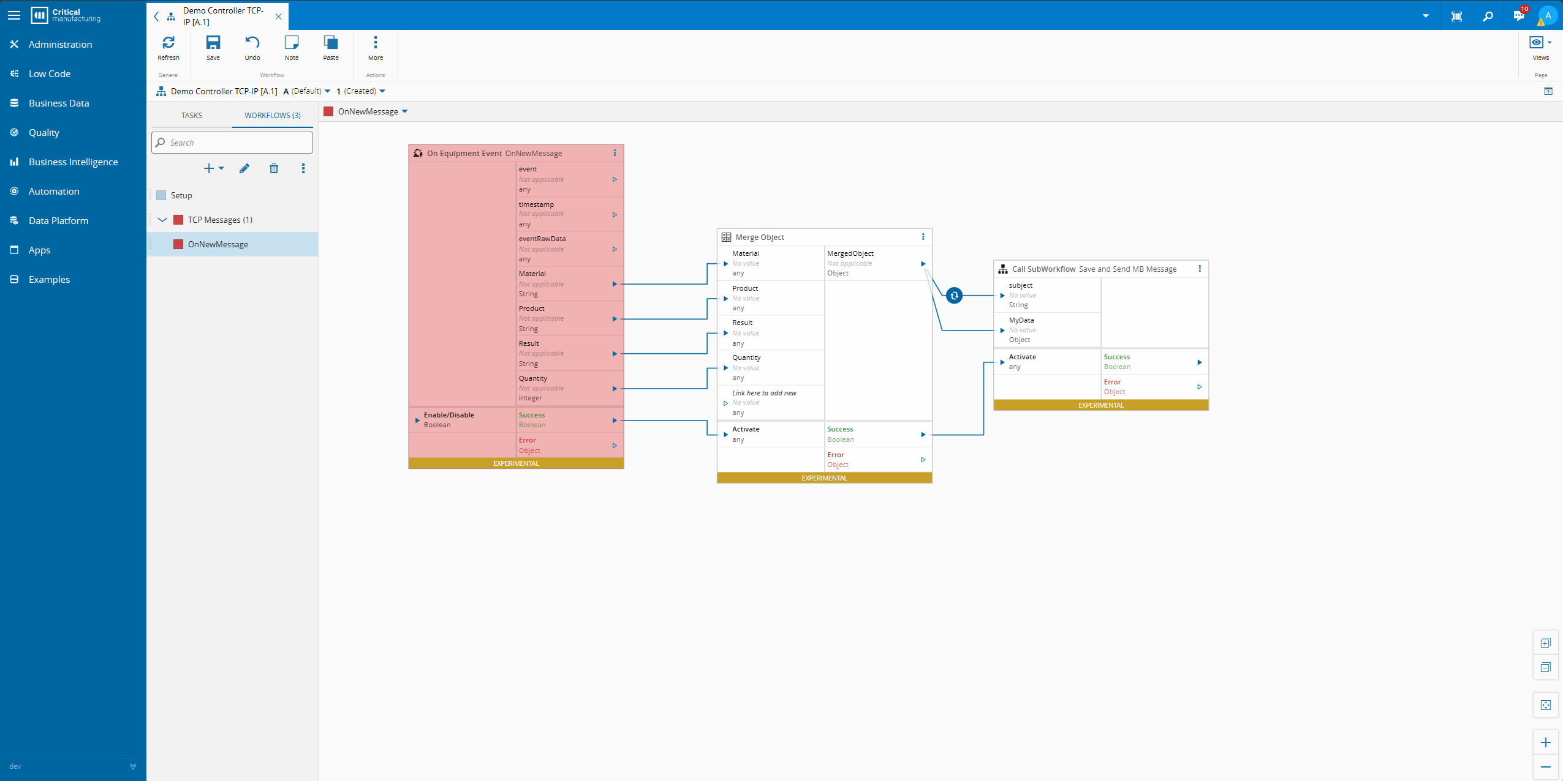Open Business Intelligence in the sidebar
This screenshot has height=781, width=1563.
(x=73, y=162)
